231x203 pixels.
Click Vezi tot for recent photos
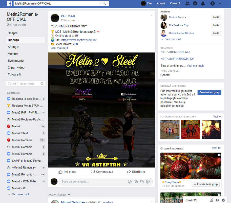point(217,116)
